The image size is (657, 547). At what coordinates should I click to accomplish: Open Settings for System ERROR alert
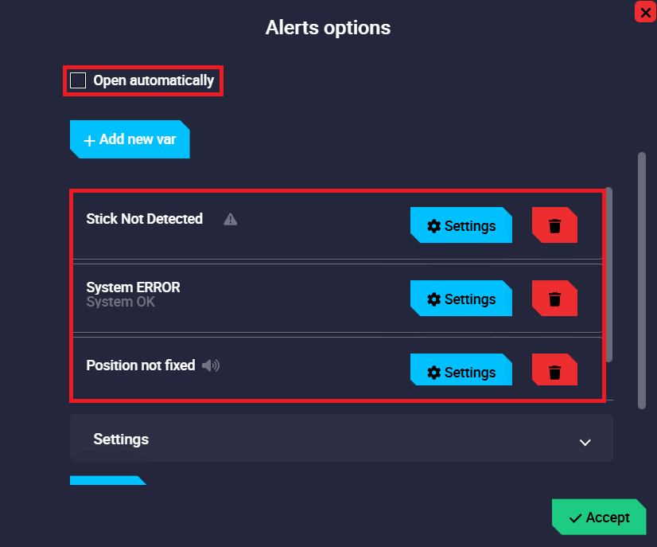[461, 299]
